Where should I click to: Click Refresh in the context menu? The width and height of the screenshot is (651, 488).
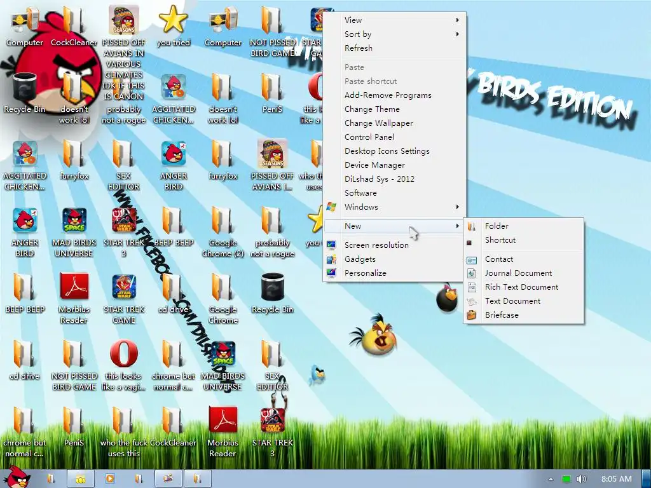click(x=394, y=48)
